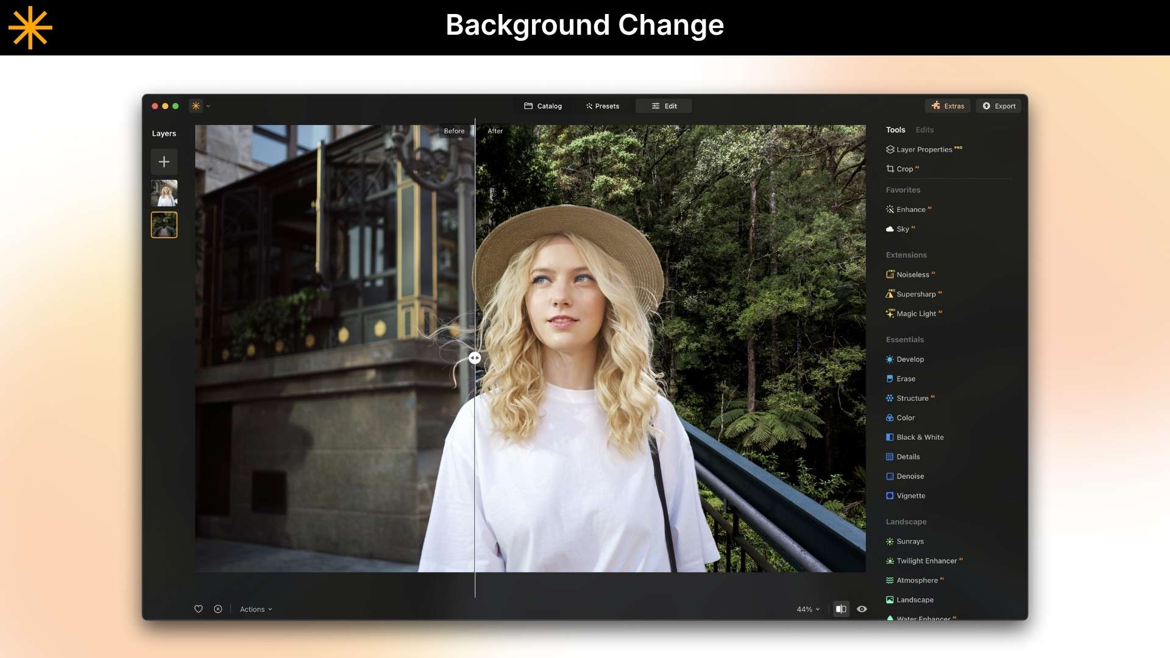This screenshot has height=658, width=1170.
Task: Select the portrait layer thumbnail
Action: [163, 193]
